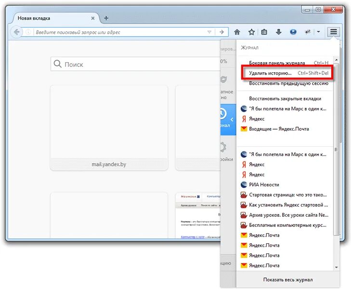Click the history list scrollbar thumb
351x289 pixels.
click(336, 149)
